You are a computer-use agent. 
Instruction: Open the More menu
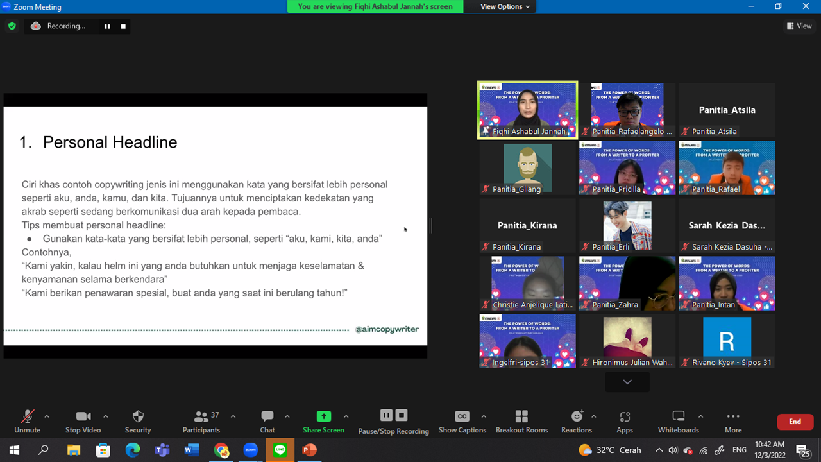pyautogui.click(x=733, y=422)
